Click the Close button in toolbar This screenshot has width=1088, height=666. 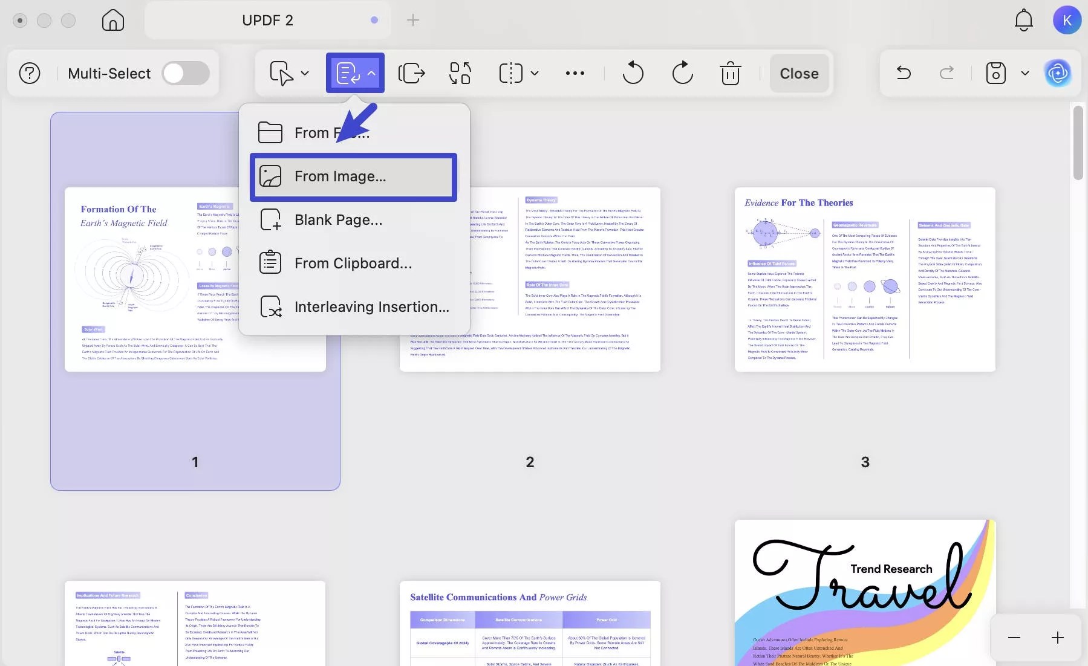tap(799, 73)
